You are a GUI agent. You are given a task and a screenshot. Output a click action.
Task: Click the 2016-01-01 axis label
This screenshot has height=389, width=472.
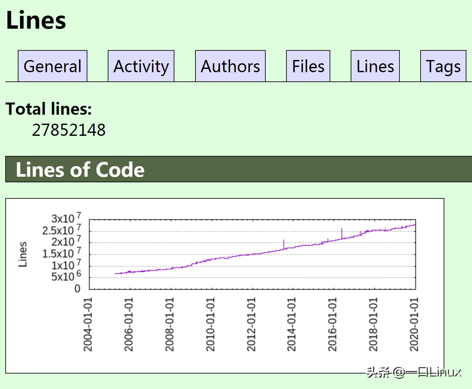tap(332, 324)
